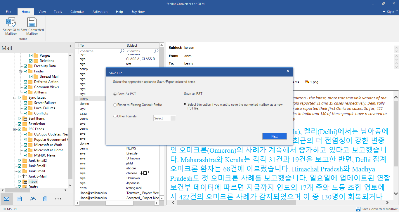Open the Other Formats Select dropdown
Image resolution: width=399 pixels, height=212 pixels.
point(164,118)
